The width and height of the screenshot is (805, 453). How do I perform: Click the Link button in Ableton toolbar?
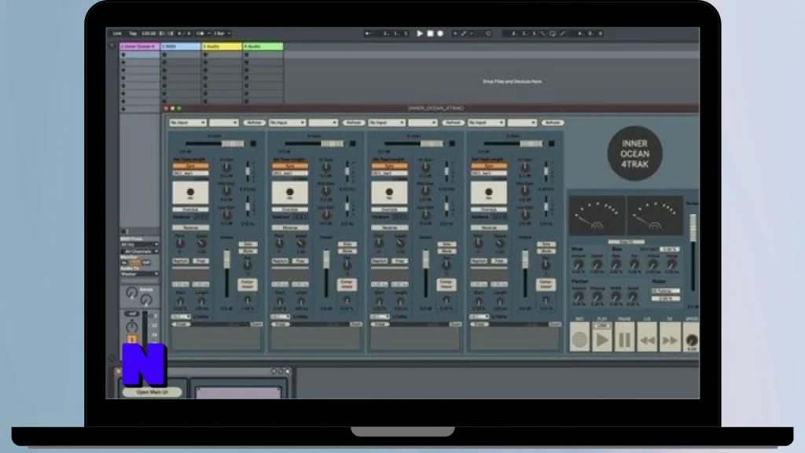(x=117, y=33)
